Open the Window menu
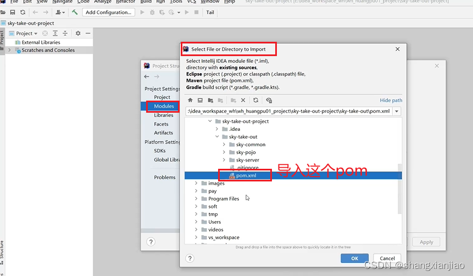473x276 pixels. [x=210, y=2]
